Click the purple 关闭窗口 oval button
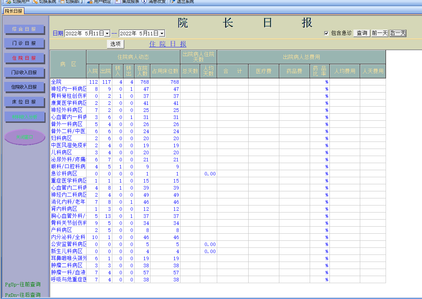This screenshot has height=299, width=422. click(24, 137)
